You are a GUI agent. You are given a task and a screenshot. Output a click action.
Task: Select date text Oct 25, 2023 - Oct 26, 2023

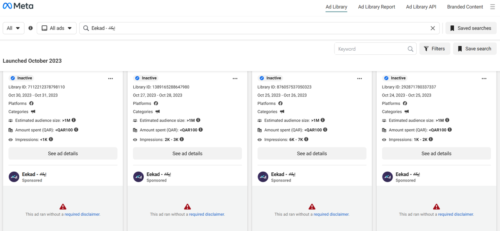[x=282, y=95]
